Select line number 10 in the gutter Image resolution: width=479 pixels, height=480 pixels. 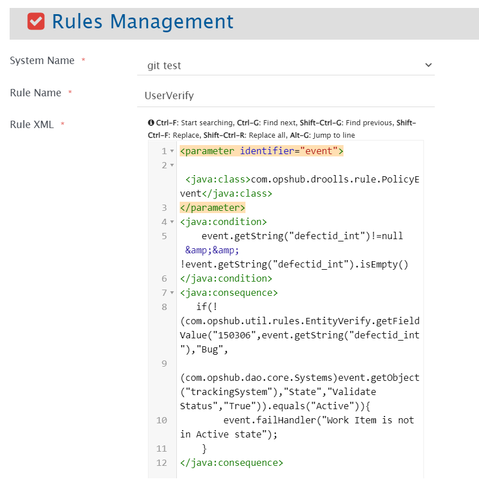click(x=162, y=420)
